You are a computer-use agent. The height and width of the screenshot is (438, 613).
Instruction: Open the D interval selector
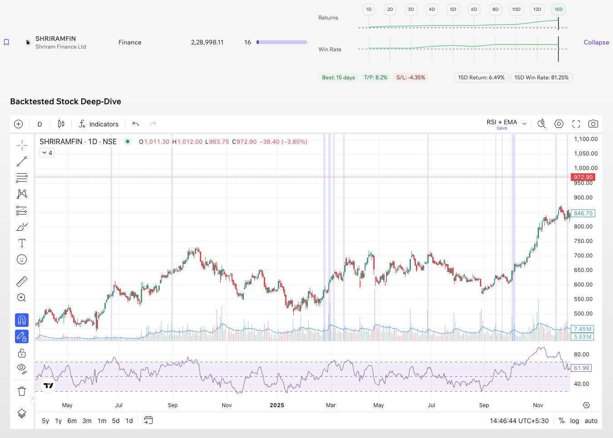point(40,124)
